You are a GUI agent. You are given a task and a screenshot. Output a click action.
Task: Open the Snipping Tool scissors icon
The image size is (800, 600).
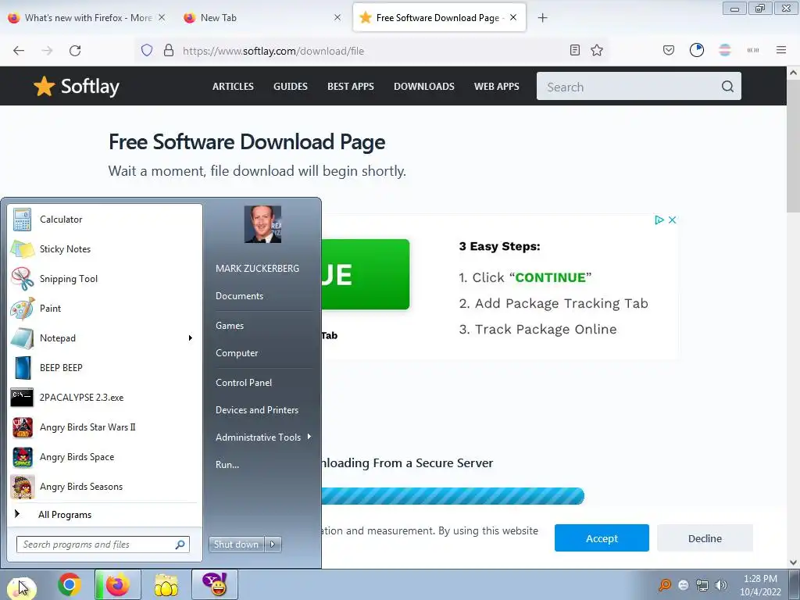(23, 279)
